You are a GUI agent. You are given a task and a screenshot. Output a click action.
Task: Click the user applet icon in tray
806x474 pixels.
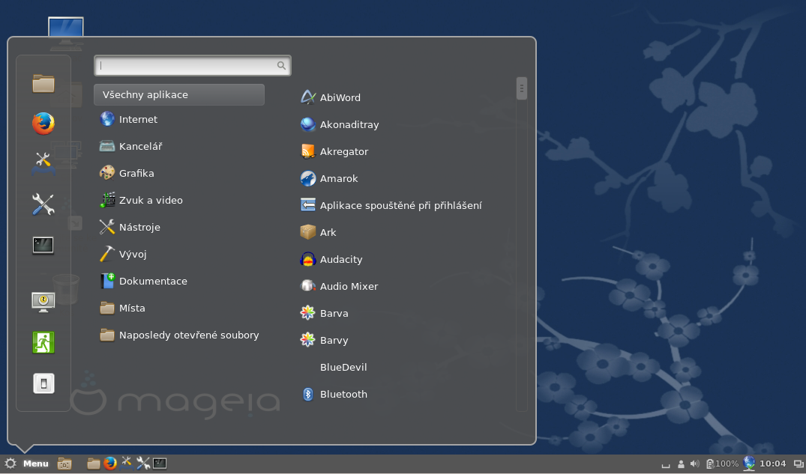(x=681, y=464)
